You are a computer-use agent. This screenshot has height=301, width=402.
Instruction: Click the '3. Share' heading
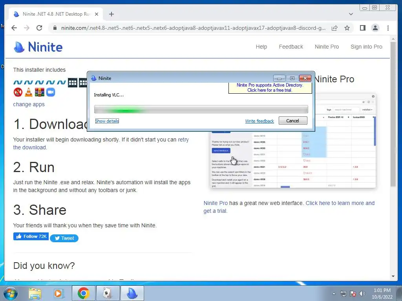40,210
